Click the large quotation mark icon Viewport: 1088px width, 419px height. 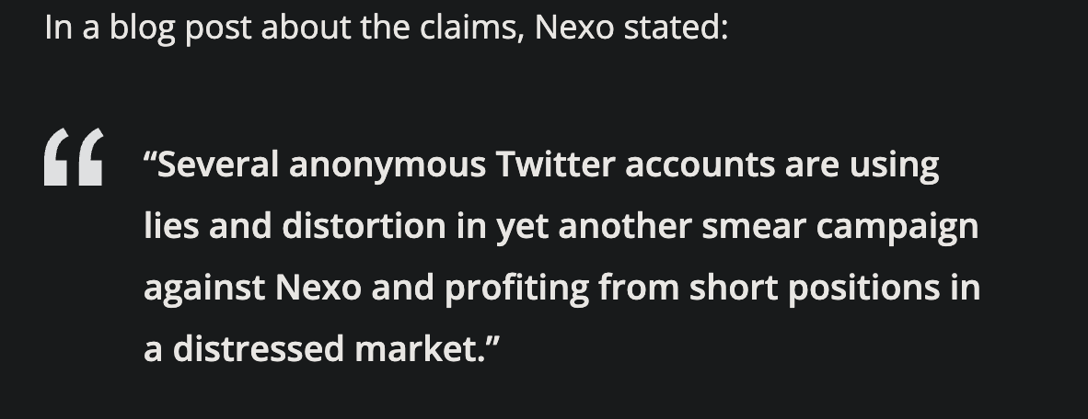pyautogui.click(x=74, y=157)
